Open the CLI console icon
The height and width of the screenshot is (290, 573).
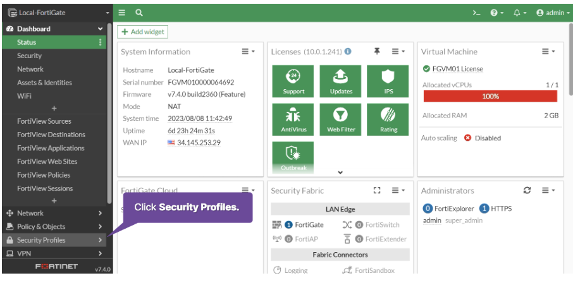coord(476,13)
